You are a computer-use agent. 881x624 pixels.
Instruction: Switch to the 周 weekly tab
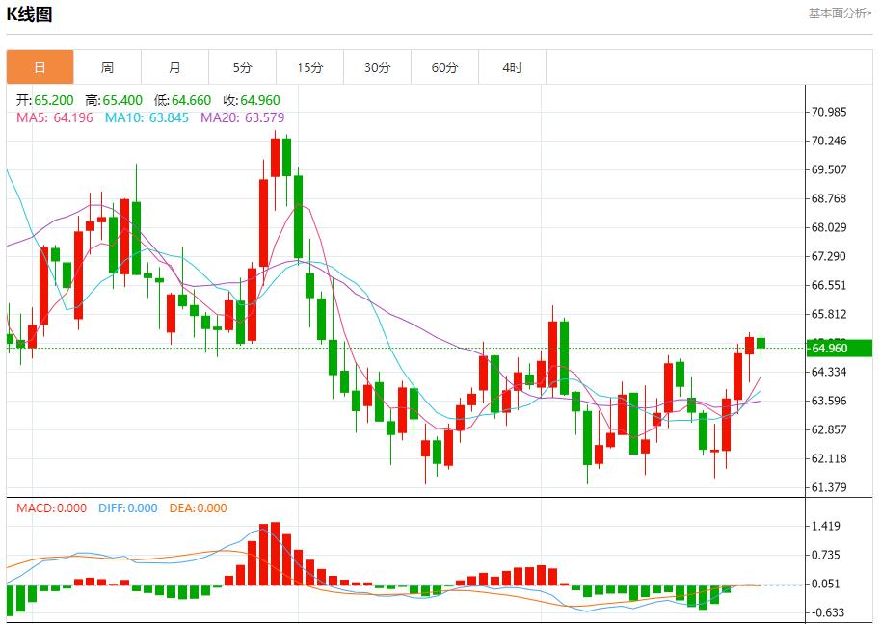pyautogui.click(x=107, y=67)
